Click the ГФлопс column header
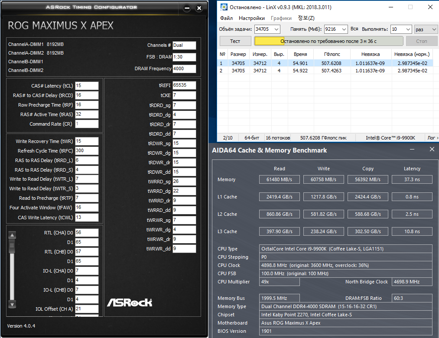The width and height of the screenshot is (439, 338). [x=332, y=54]
